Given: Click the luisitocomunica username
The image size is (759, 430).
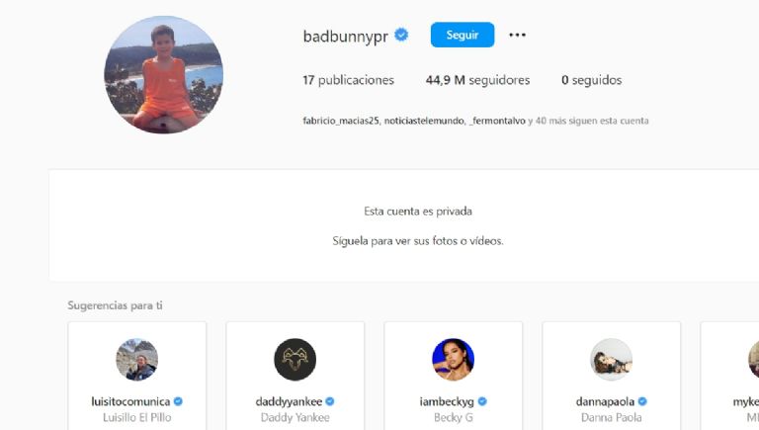Looking at the screenshot, I should tap(130, 401).
